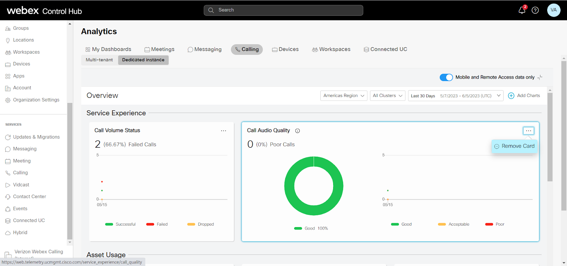The height and width of the screenshot is (266, 567).
Task: Click the Workspaces sidebar icon
Action: (x=8, y=52)
